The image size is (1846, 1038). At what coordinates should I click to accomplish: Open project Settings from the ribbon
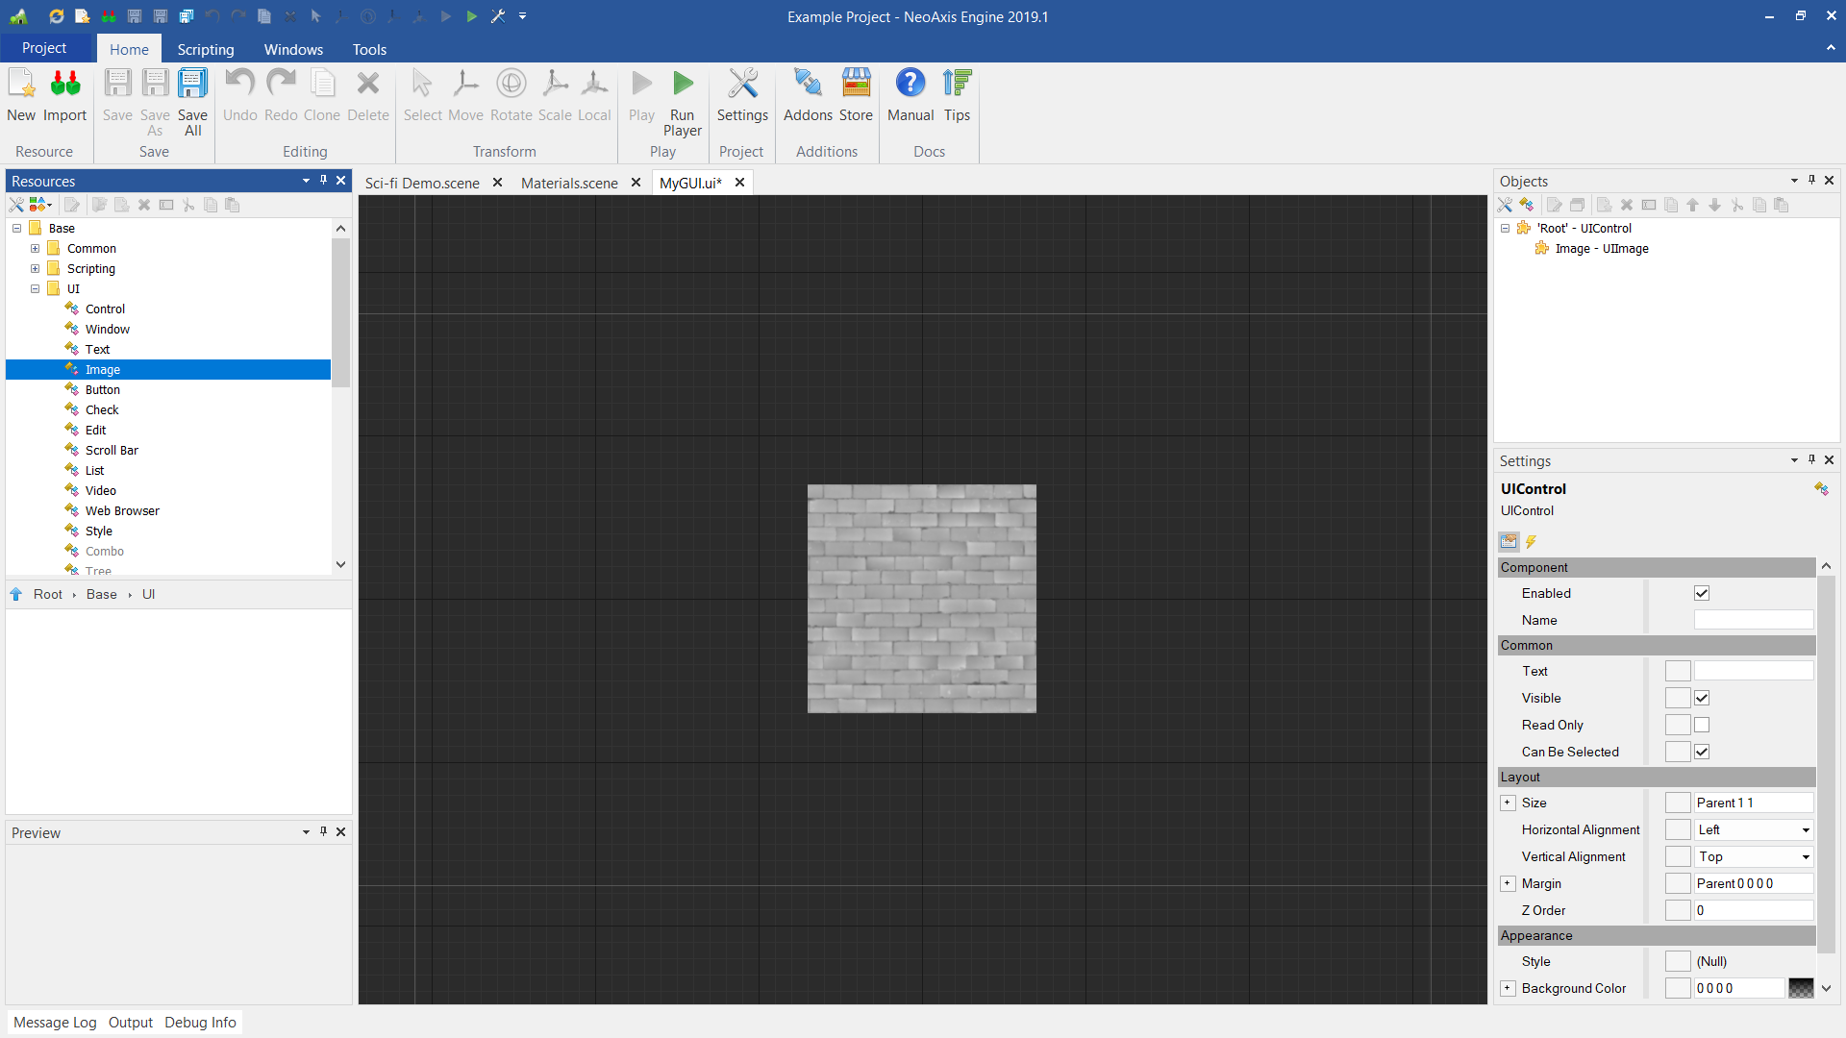[742, 96]
